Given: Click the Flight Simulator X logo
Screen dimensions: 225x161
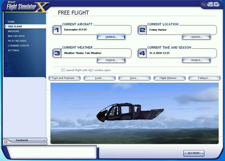Looking at the screenshot, I should coord(27,7).
